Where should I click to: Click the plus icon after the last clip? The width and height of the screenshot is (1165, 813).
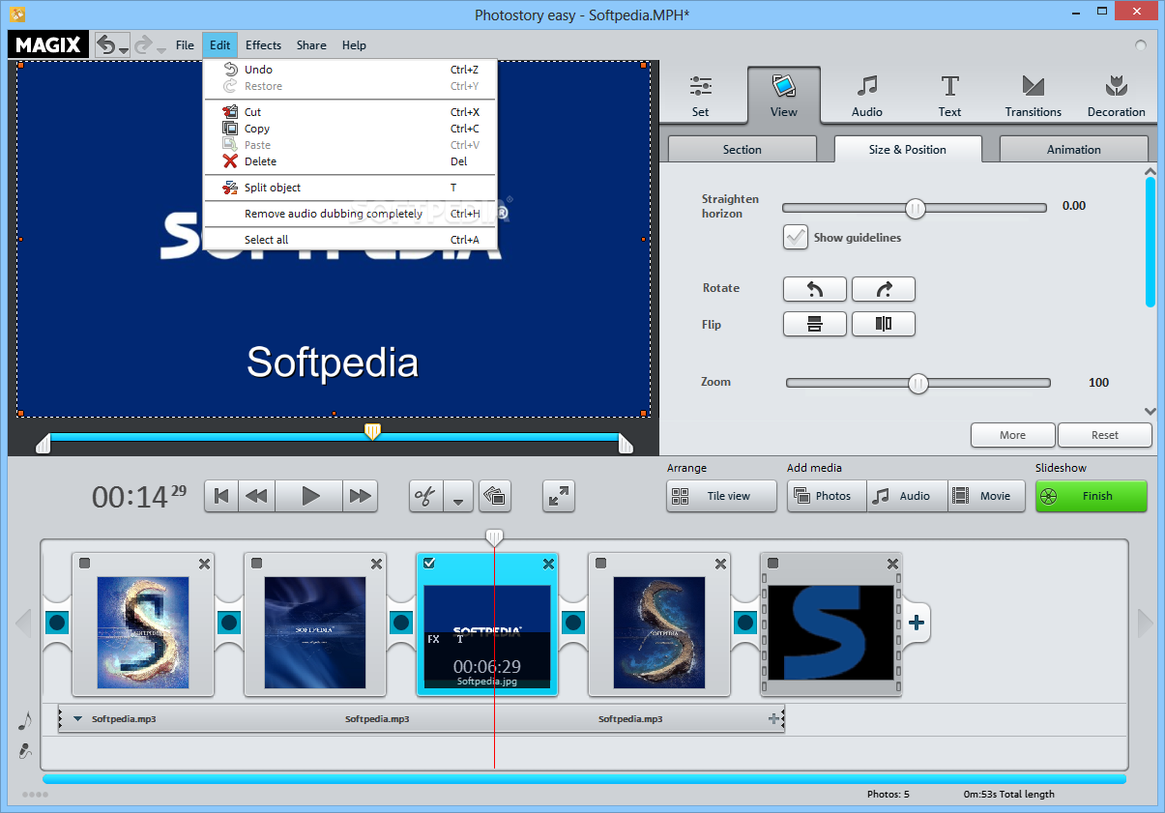point(917,623)
